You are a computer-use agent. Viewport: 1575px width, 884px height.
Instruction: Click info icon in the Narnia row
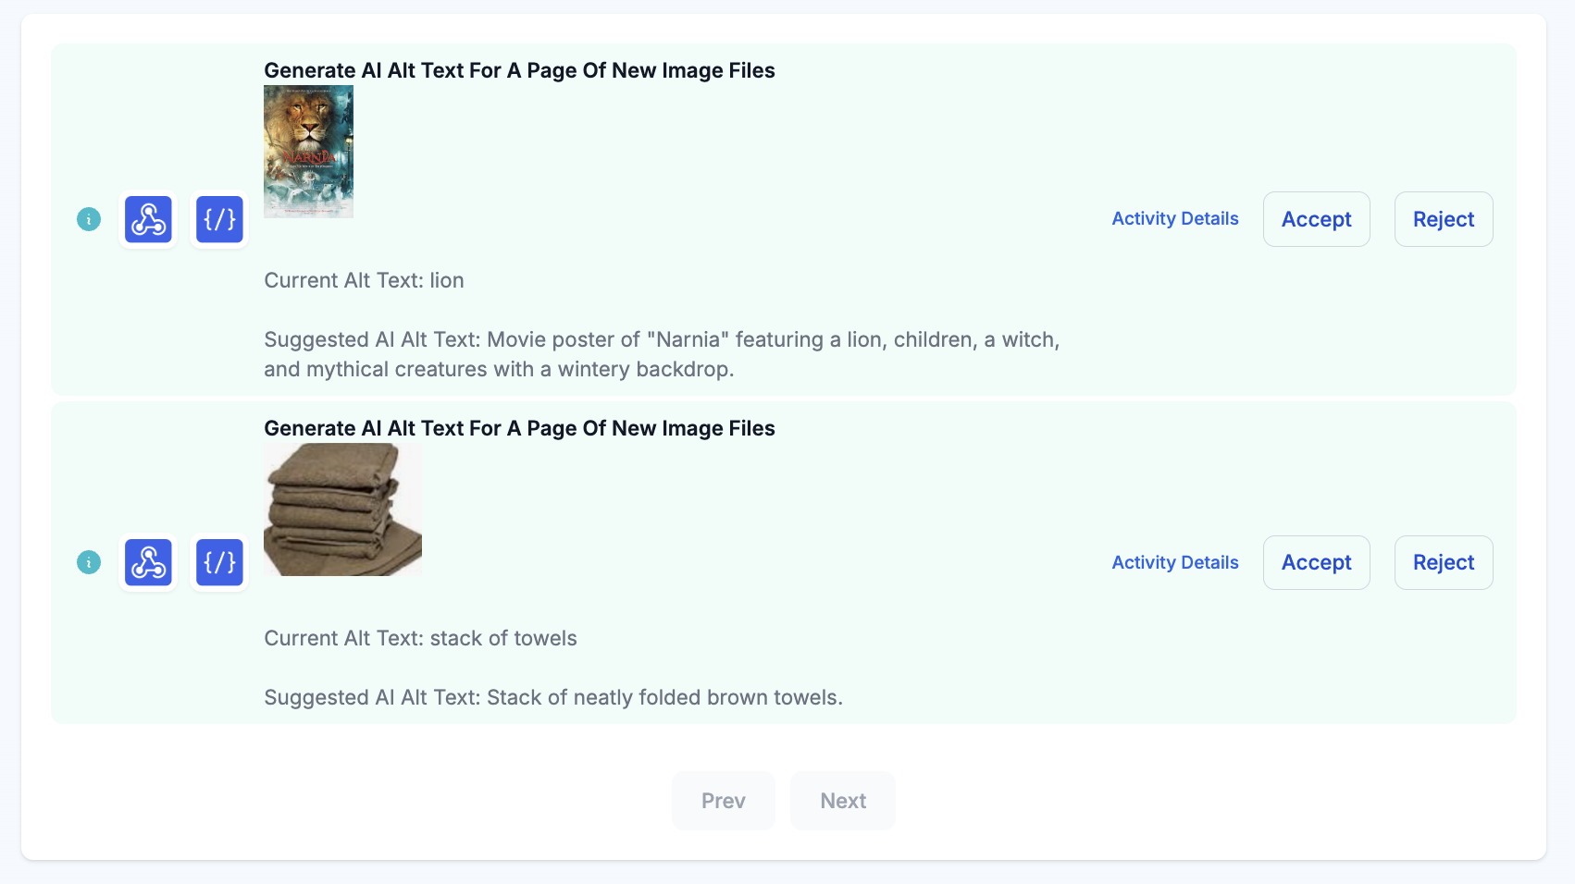coord(89,219)
